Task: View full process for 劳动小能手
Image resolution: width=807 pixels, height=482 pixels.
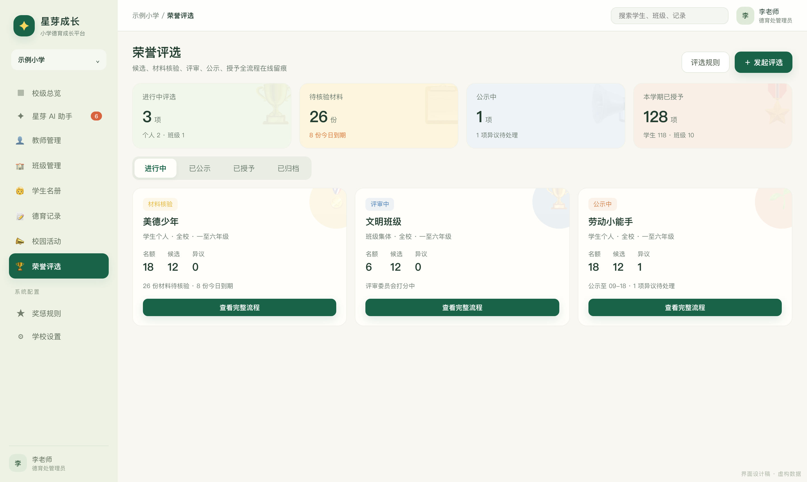Action: click(685, 307)
